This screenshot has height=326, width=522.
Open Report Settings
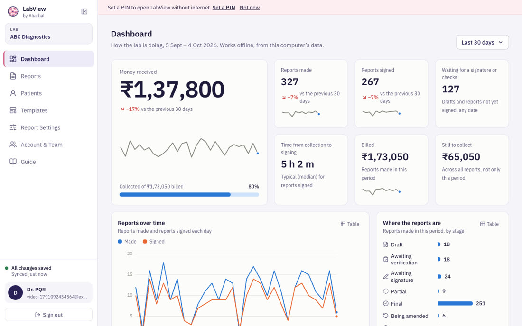click(49, 127)
